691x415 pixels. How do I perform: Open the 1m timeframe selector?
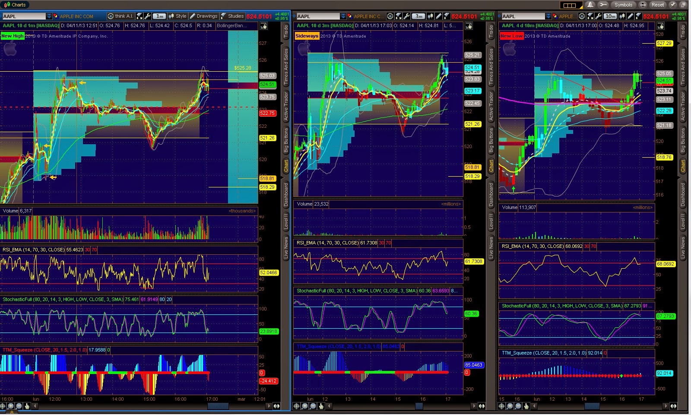tap(159, 16)
